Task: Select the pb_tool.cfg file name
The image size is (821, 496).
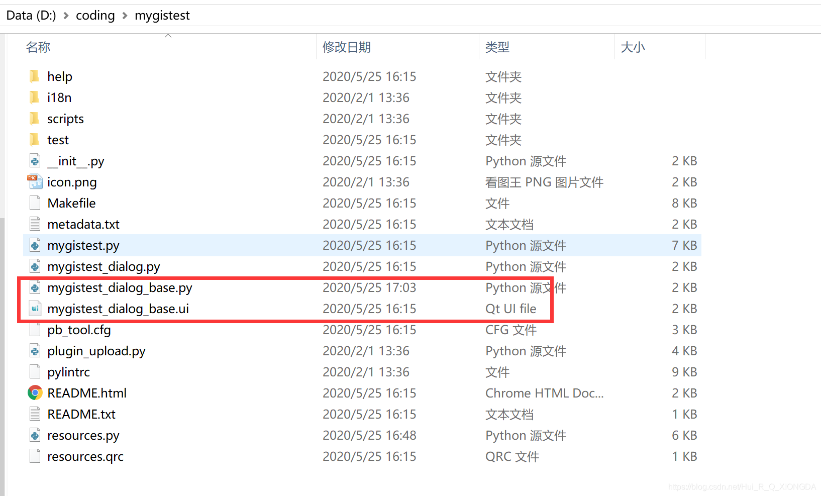Action: (x=79, y=330)
